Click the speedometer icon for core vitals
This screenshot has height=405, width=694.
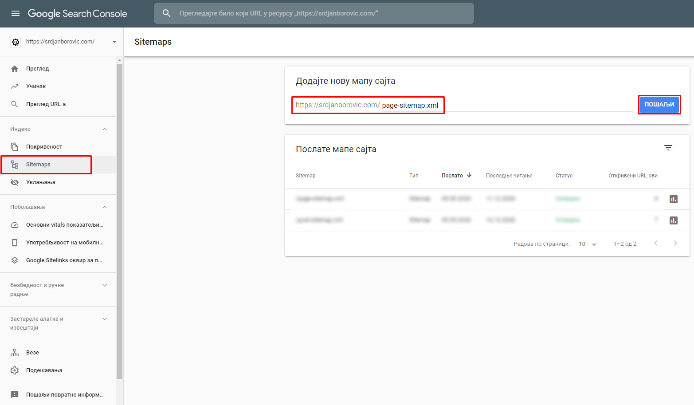tap(15, 225)
